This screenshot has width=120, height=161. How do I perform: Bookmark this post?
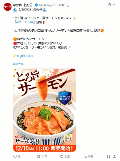[108, 156]
